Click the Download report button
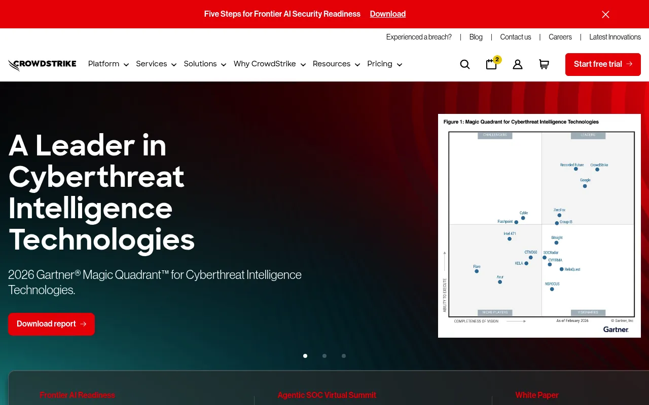The image size is (649, 405). point(51,324)
